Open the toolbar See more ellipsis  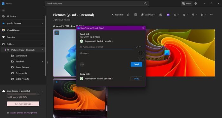pyautogui.click(x=211, y=15)
